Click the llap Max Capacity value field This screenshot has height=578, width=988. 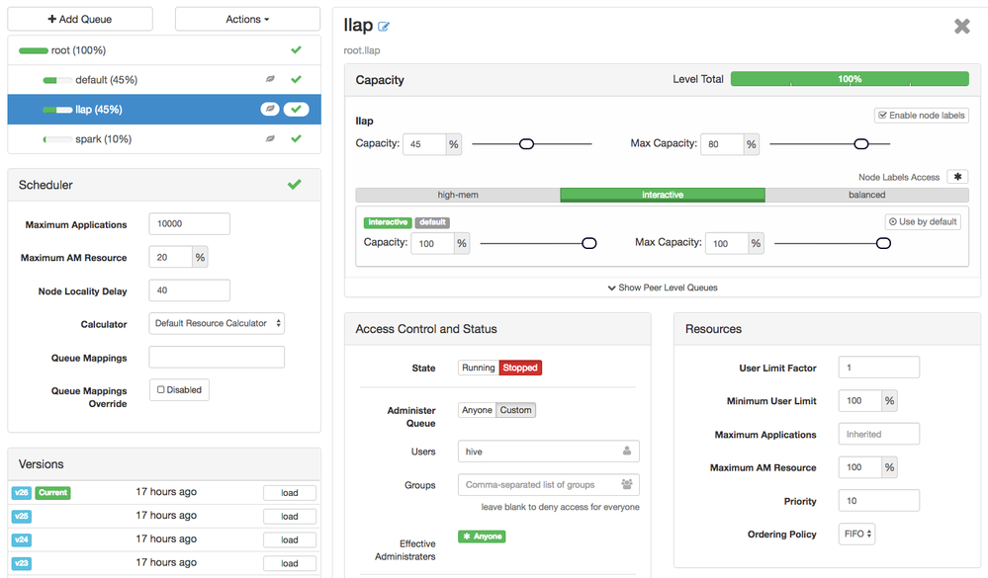click(x=722, y=144)
